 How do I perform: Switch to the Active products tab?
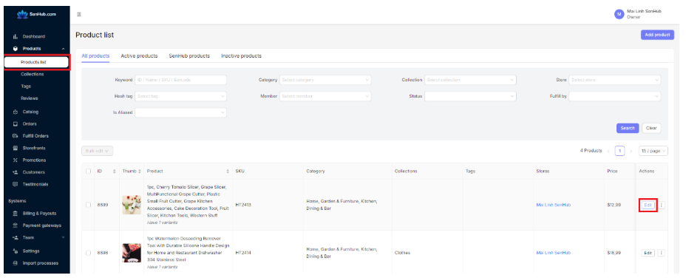click(x=139, y=56)
